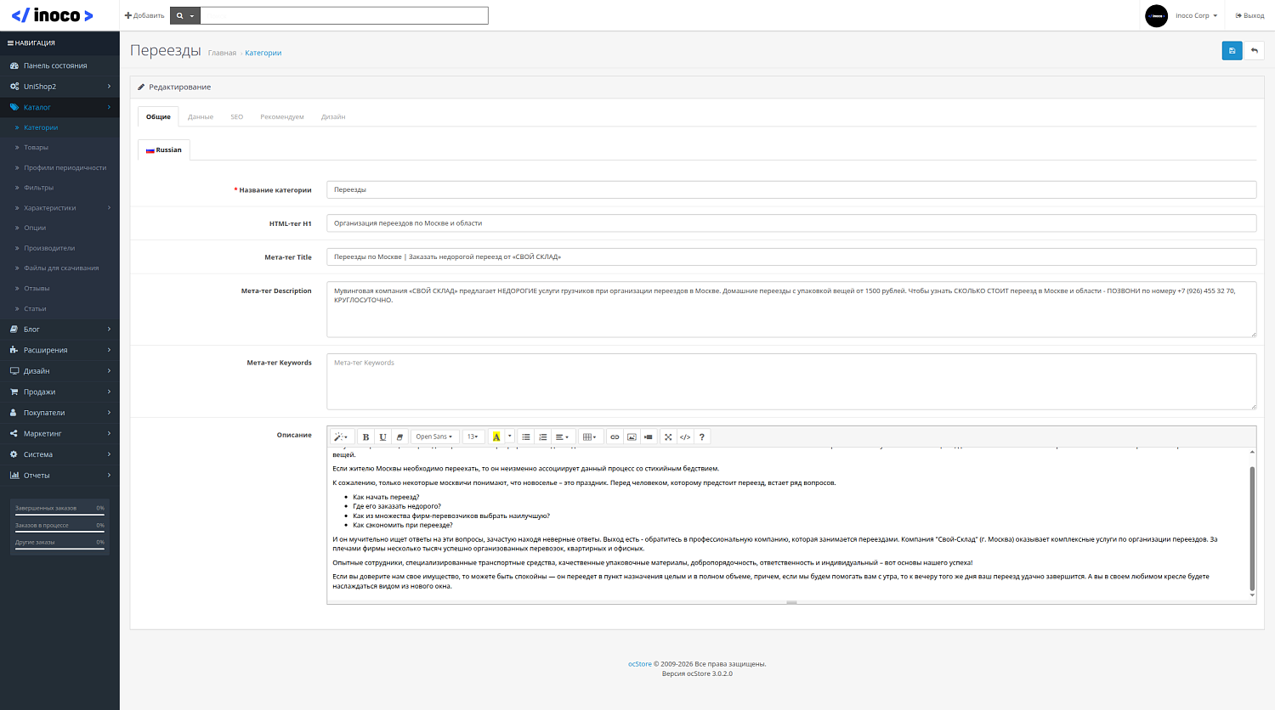
Task: Toggle bold formatting in the editor
Action: tap(365, 437)
